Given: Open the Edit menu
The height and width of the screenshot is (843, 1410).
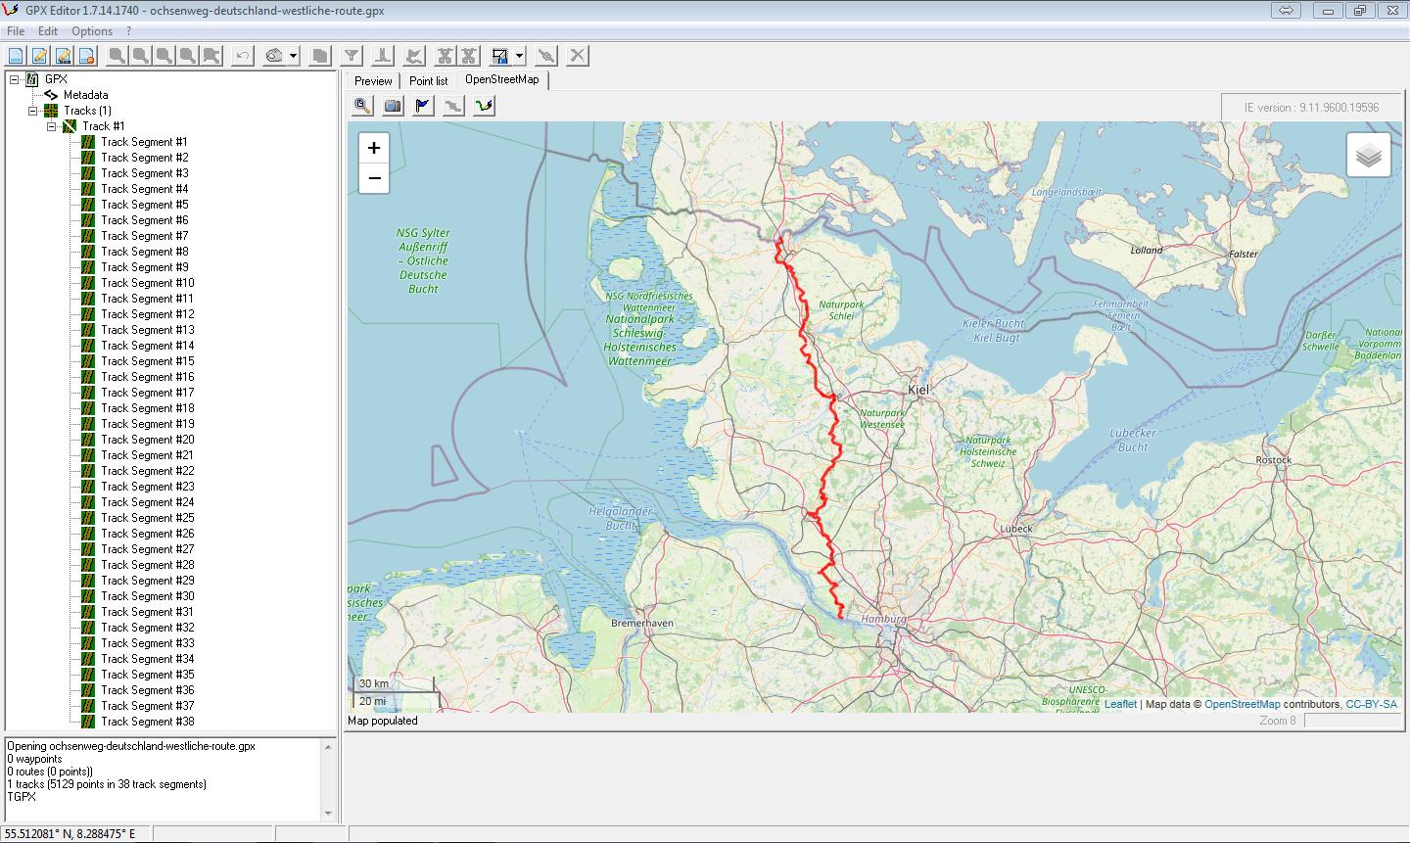Looking at the screenshot, I should [x=48, y=31].
